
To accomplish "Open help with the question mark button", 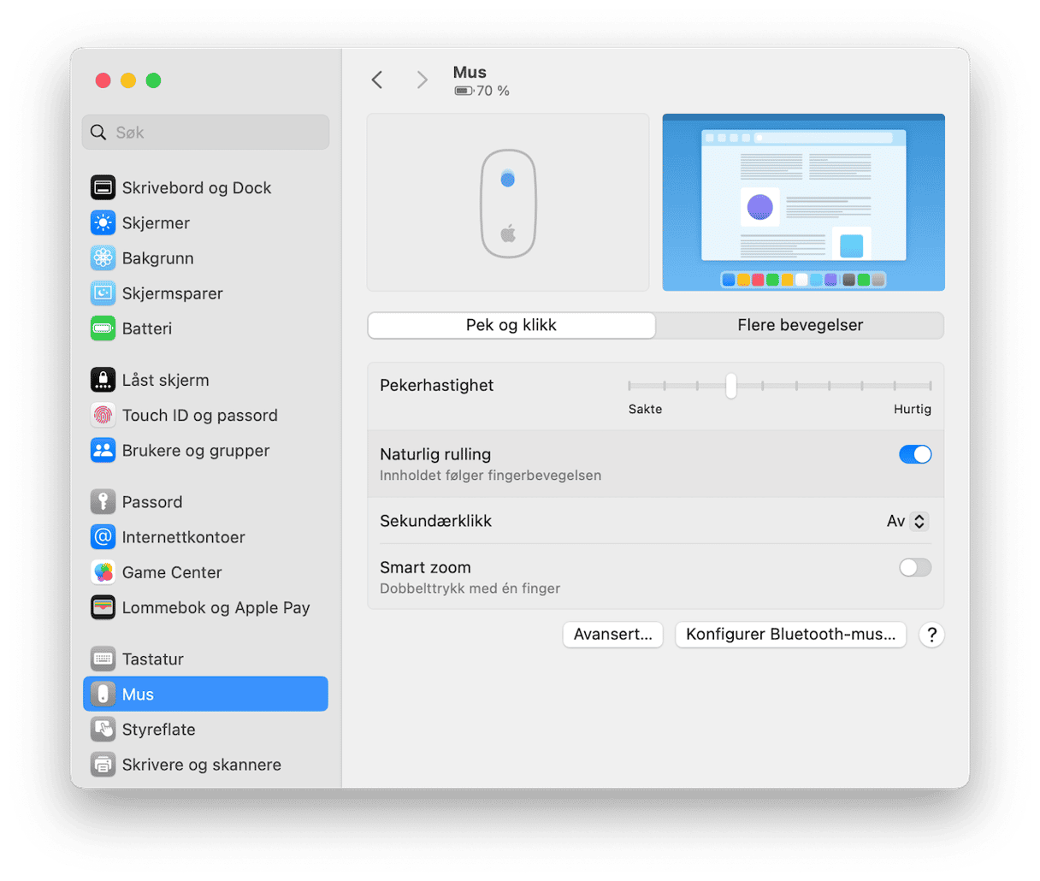I will (931, 635).
